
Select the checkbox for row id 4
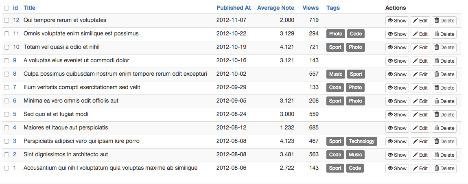coord(7,128)
